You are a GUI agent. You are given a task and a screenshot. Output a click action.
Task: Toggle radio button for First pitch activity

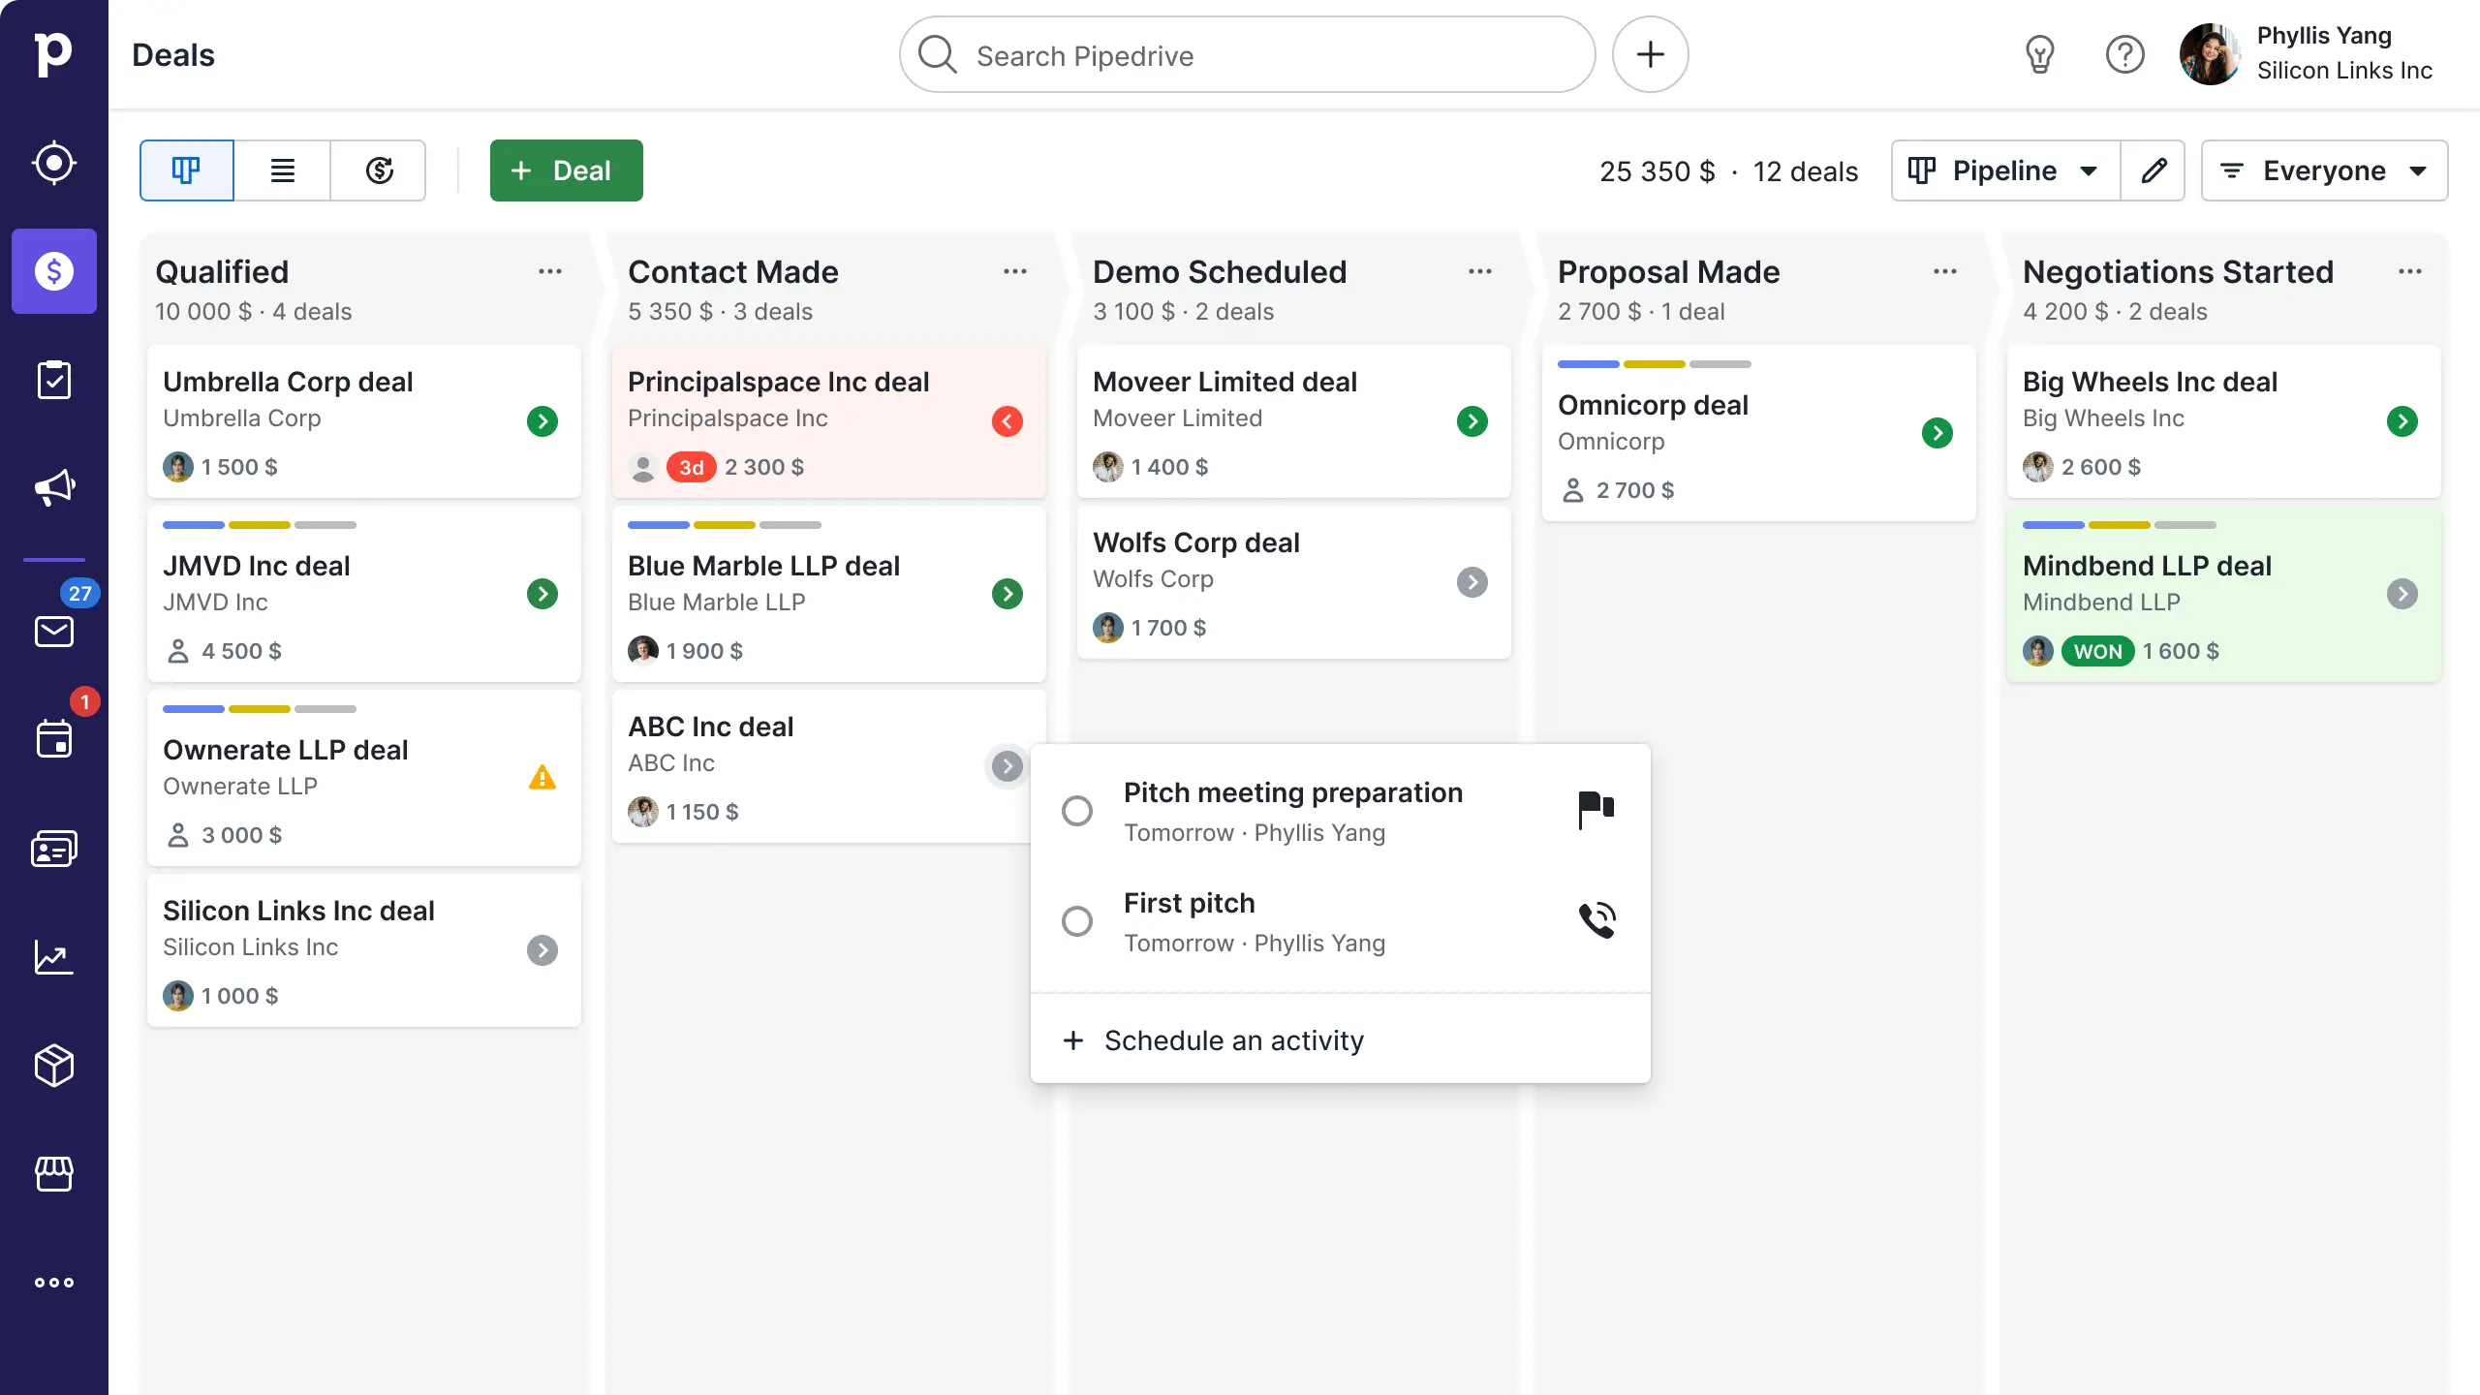coord(1074,921)
